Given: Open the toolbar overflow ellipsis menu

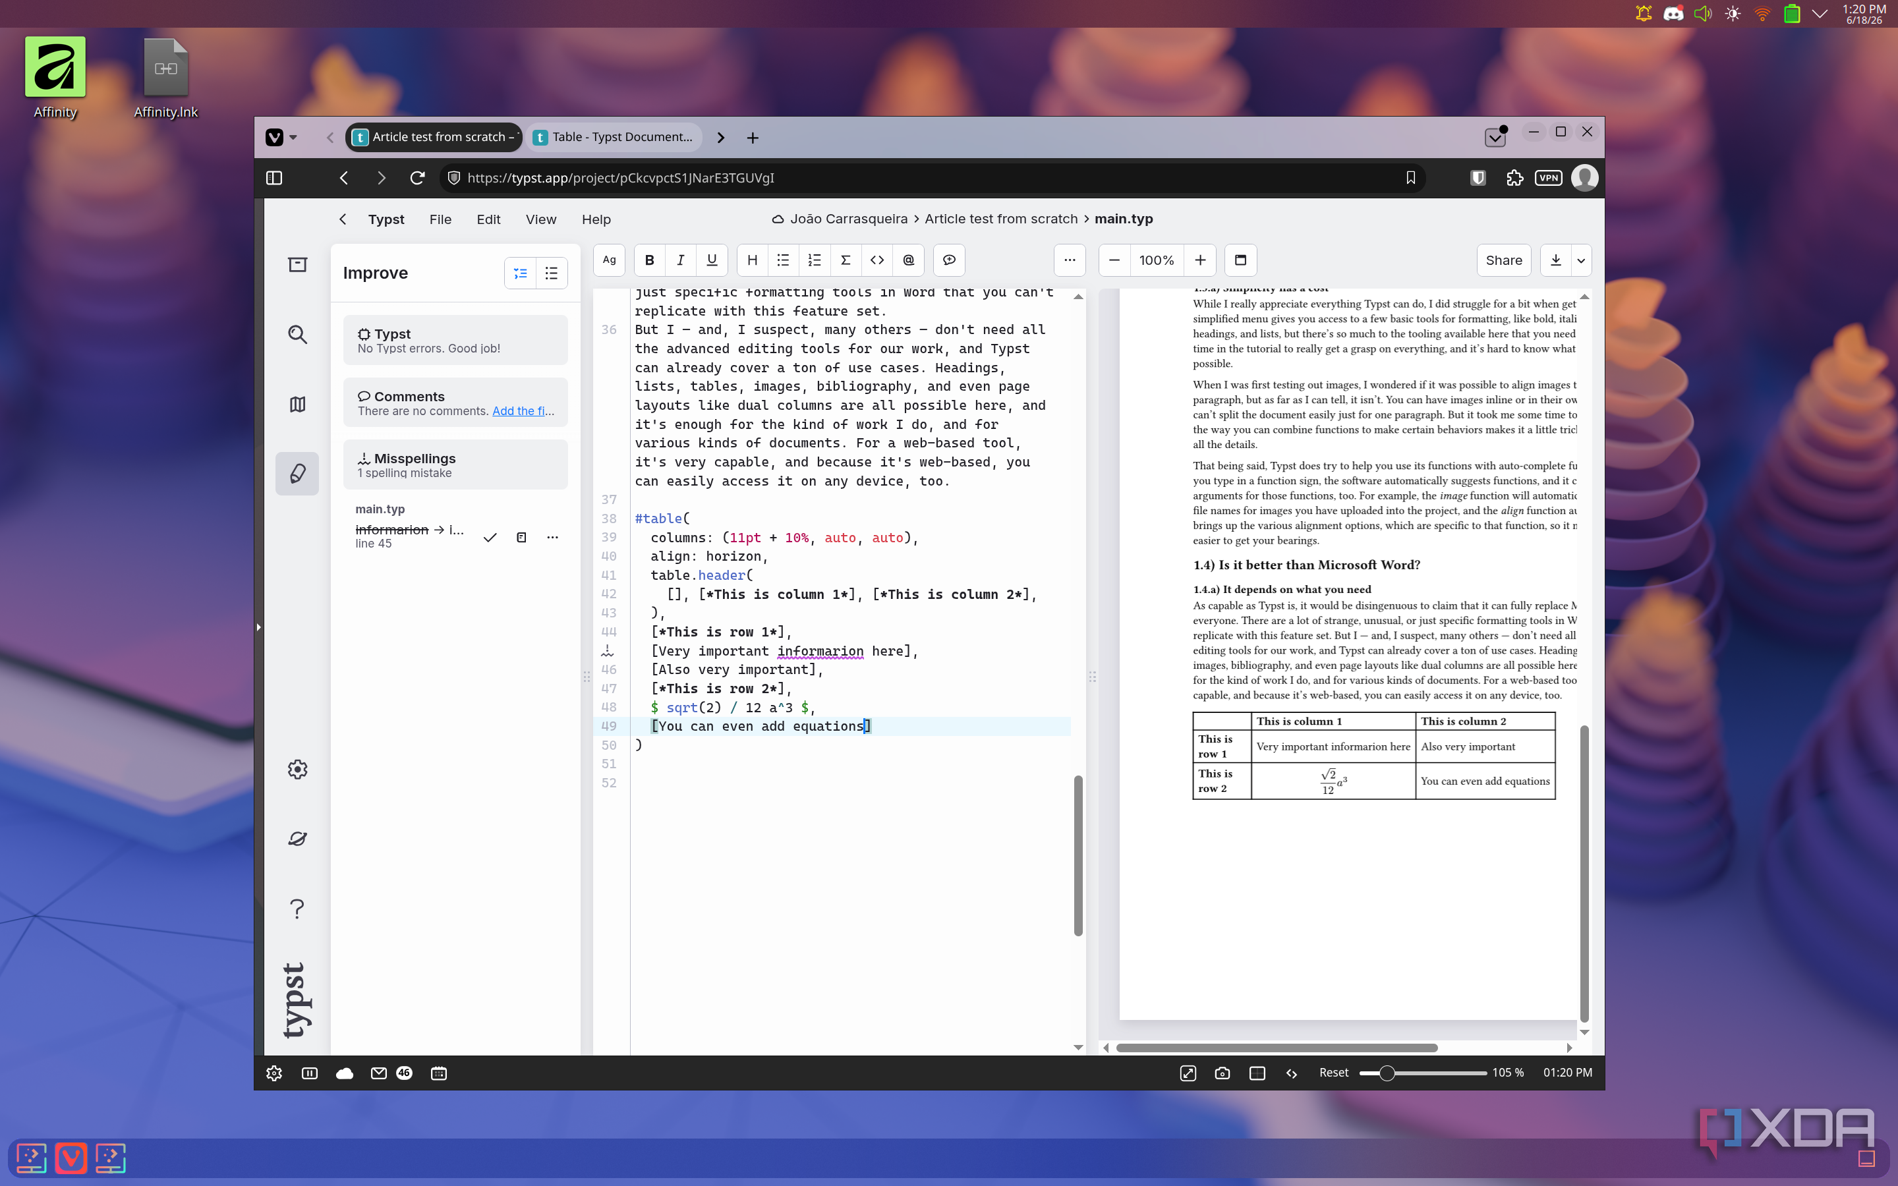Looking at the screenshot, I should coord(1070,260).
